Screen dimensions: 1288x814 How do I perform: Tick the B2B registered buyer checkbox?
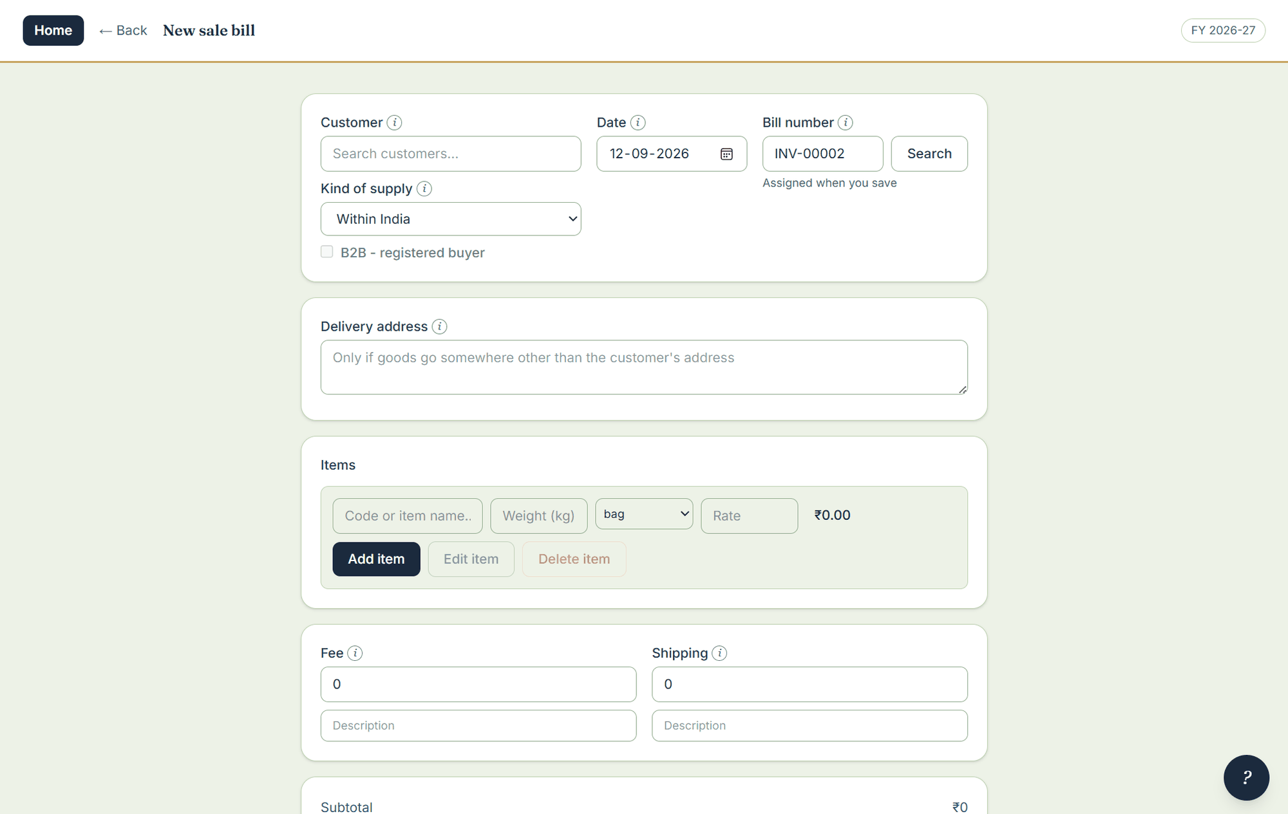[x=327, y=252]
